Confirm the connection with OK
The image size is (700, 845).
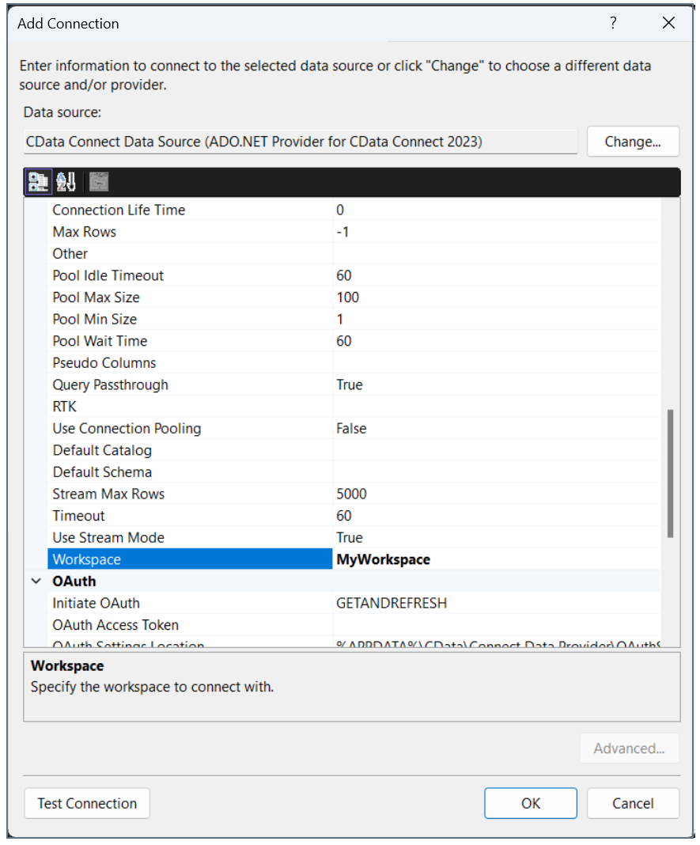click(x=530, y=803)
